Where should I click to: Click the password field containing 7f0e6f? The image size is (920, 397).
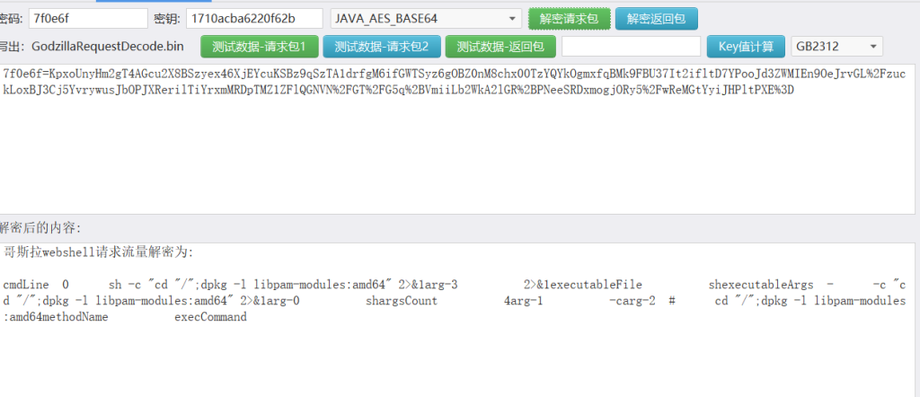pos(87,18)
